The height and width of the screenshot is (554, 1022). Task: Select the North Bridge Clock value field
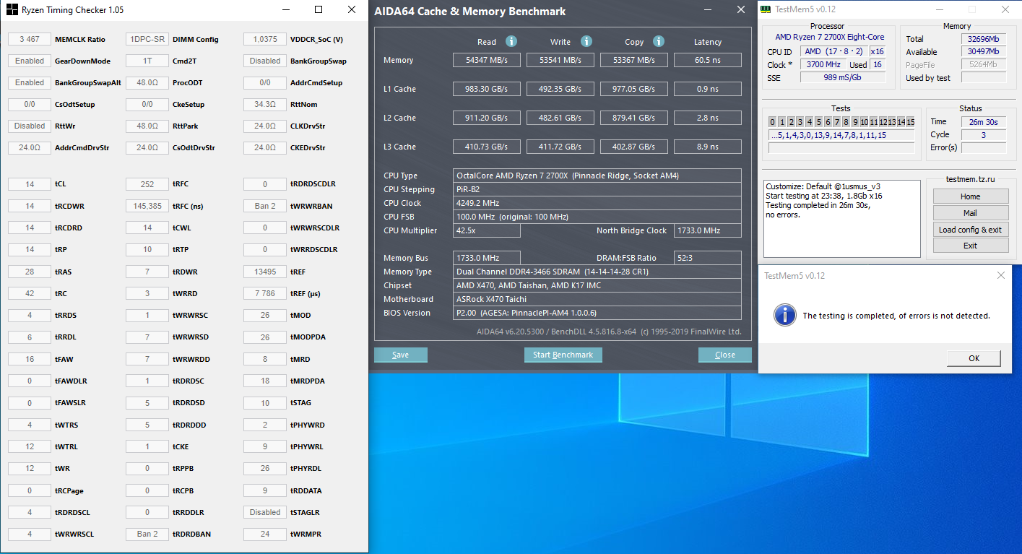tap(708, 230)
